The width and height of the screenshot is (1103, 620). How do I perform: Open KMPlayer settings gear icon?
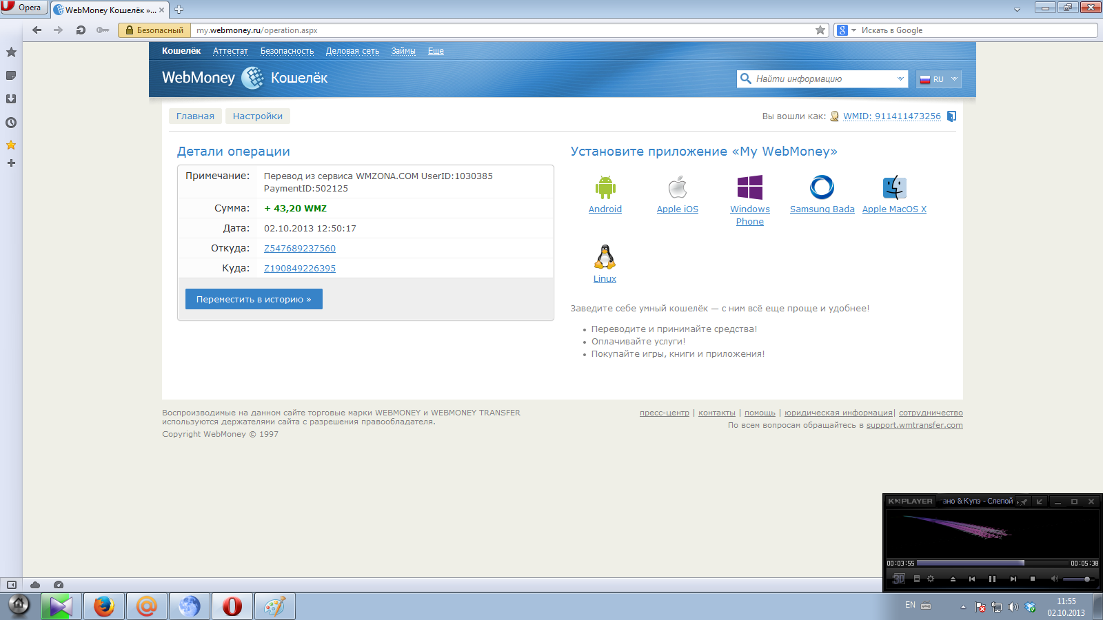click(x=931, y=579)
